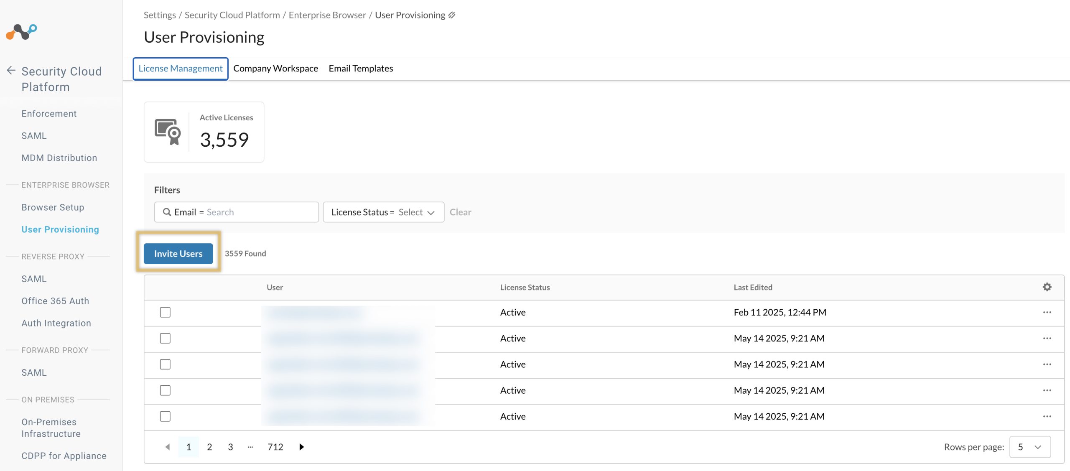
Task: Select the checkbox on the first user row
Action: point(165,312)
